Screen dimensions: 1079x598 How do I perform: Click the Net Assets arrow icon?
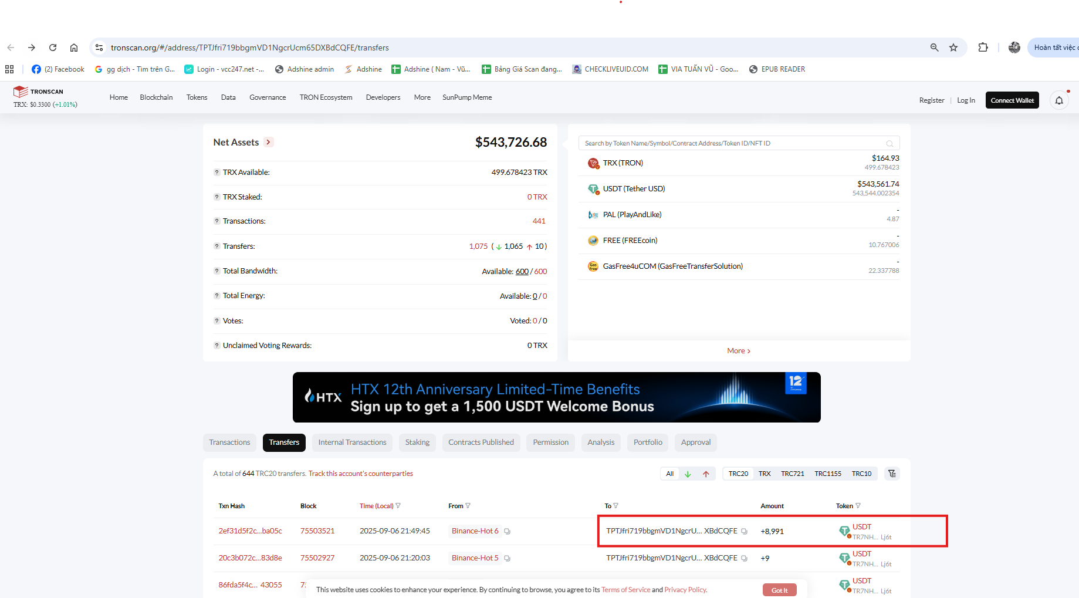[x=269, y=142]
